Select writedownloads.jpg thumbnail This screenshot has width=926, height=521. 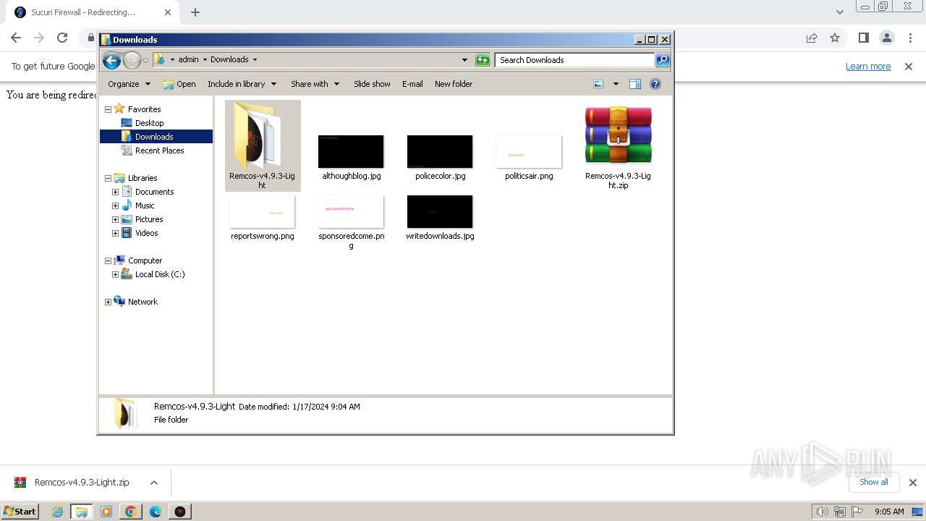(440, 211)
